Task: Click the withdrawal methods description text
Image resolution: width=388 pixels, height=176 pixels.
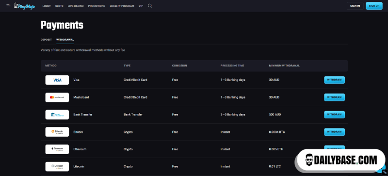Action: tap(82, 50)
